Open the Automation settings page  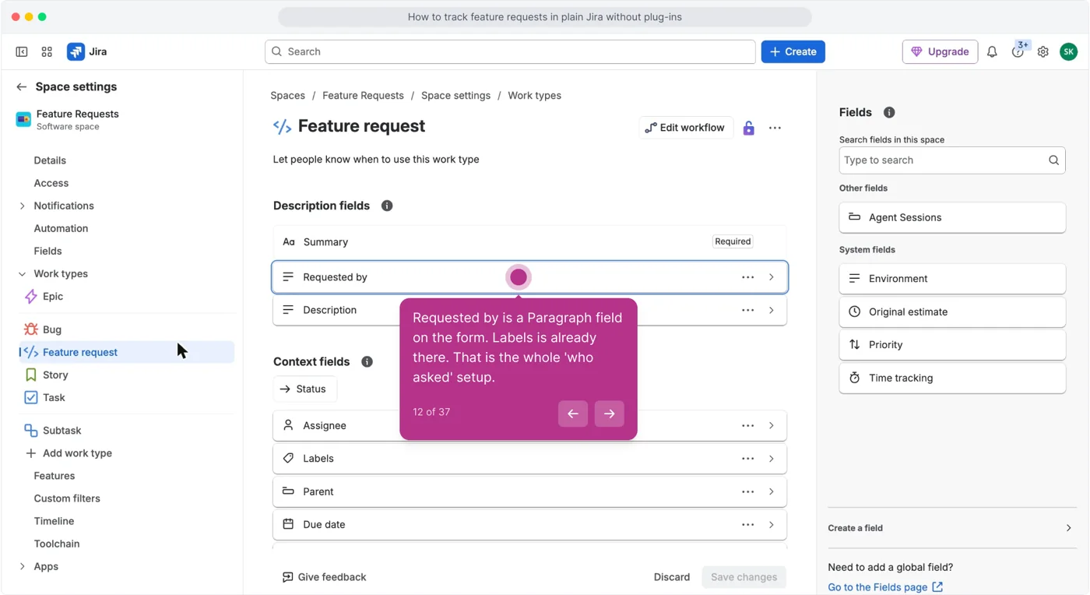point(61,228)
